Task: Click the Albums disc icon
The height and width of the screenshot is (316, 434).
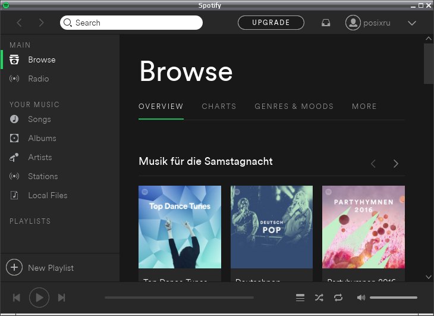Action: (x=14, y=138)
